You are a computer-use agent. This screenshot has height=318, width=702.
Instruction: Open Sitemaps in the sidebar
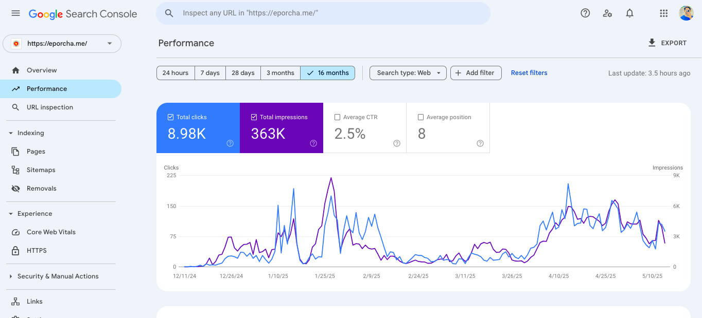pos(61,170)
